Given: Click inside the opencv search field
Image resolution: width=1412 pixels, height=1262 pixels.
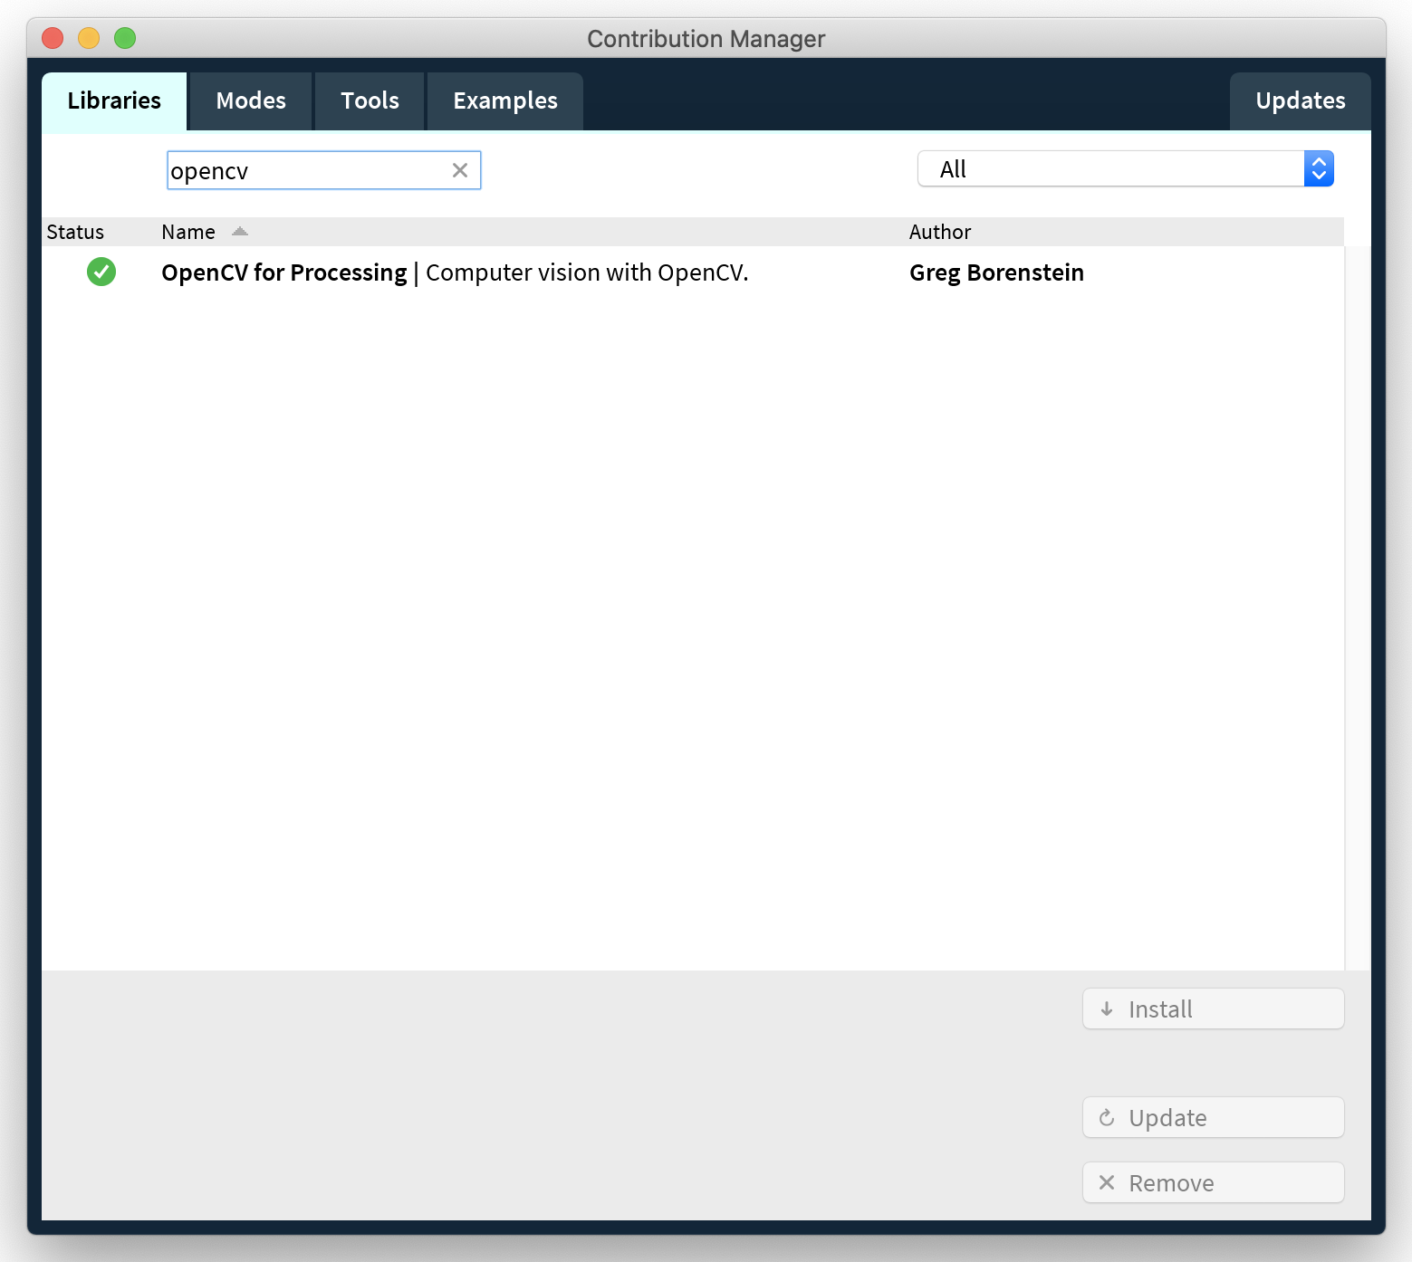Looking at the screenshot, I should coord(308,170).
